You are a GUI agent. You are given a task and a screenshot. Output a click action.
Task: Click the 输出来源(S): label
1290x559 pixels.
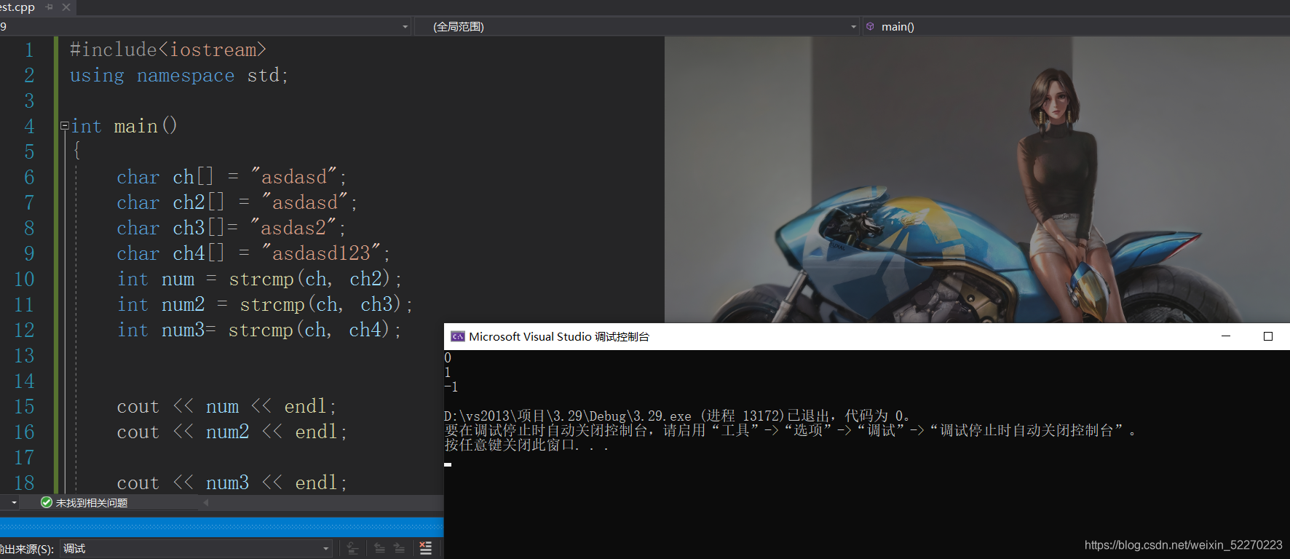[27, 549]
